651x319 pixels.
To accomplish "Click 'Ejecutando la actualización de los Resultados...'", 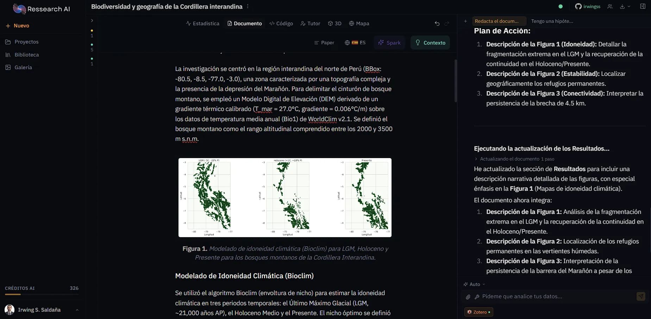I will (x=542, y=149).
